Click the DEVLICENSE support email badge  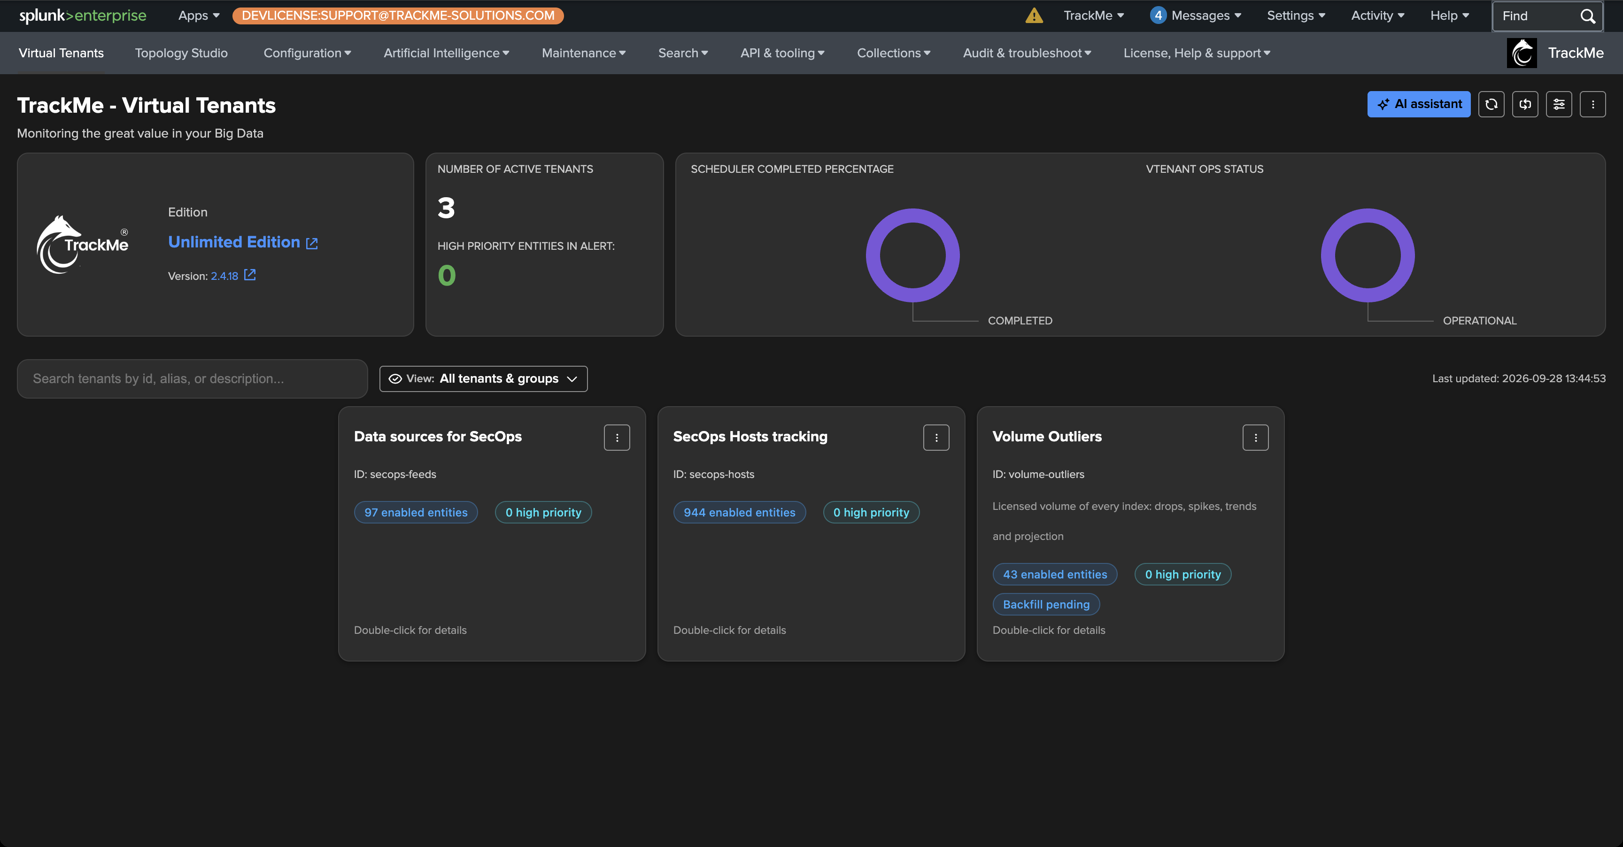point(398,16)
